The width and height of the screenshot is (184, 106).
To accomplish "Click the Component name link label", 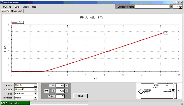I will click(x=126, y=7).
